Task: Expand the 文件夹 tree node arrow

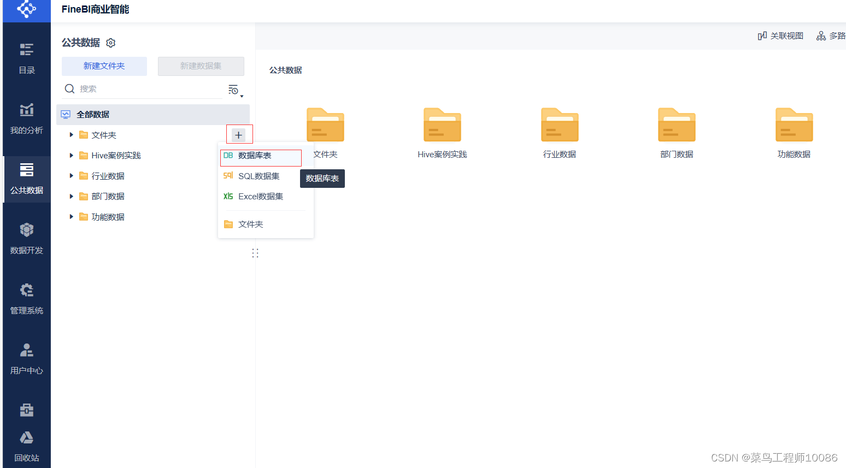Action: (x=71, y=135)
